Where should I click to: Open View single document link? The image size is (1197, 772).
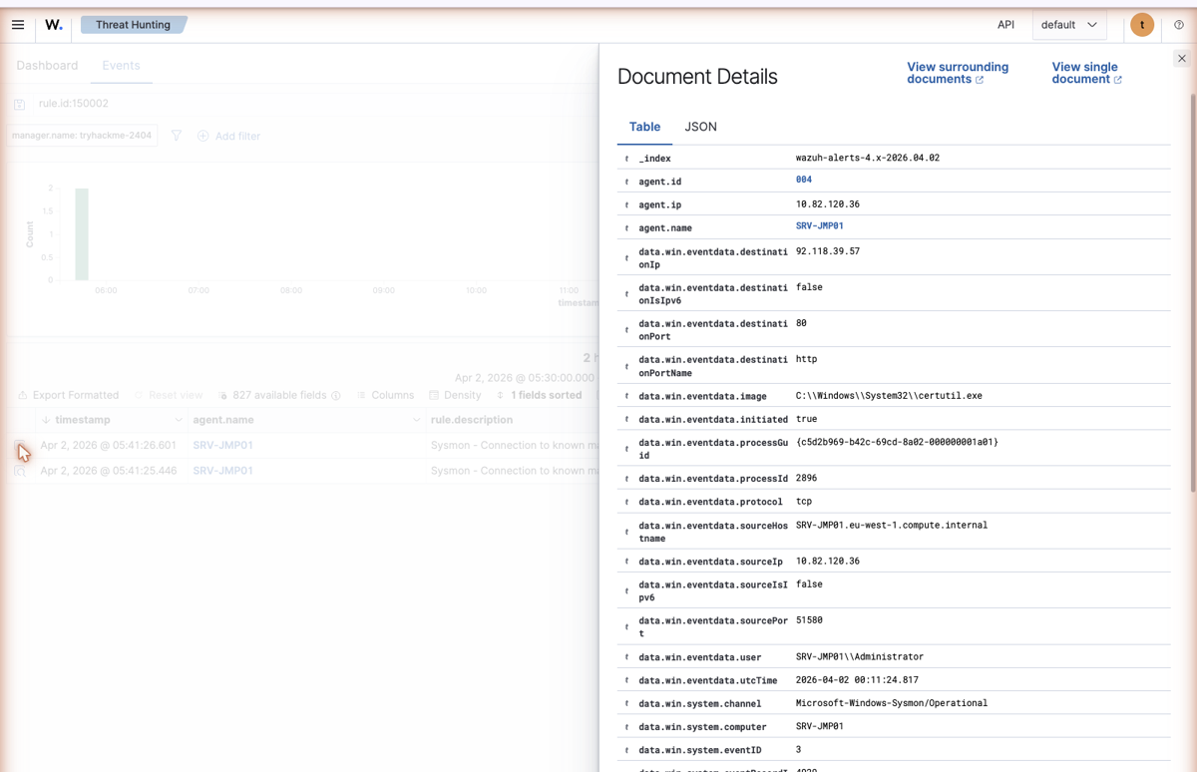tap(1086, 73)
